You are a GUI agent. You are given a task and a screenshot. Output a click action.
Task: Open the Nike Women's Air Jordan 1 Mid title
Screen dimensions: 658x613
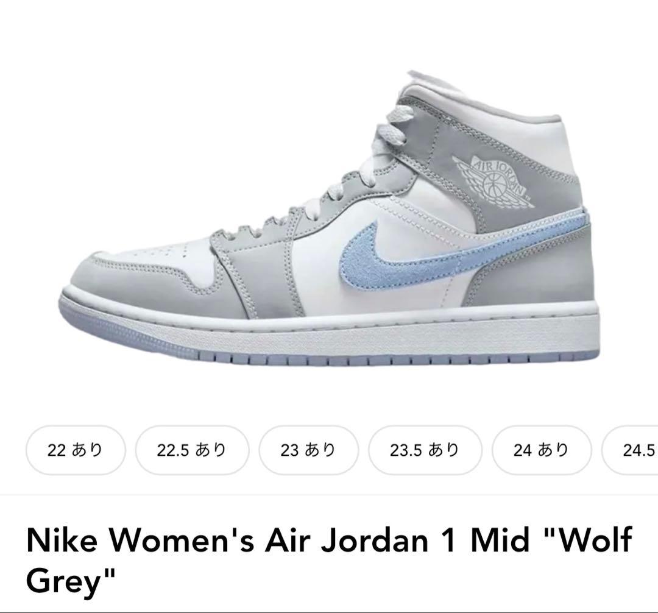pos(329,561)
